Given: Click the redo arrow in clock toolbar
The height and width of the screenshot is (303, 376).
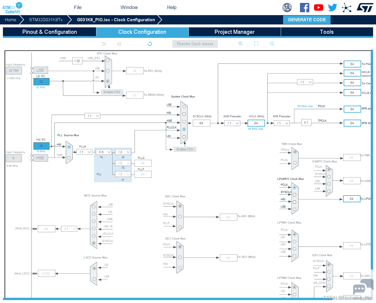Looking at the screenshot, I should 119,44.
